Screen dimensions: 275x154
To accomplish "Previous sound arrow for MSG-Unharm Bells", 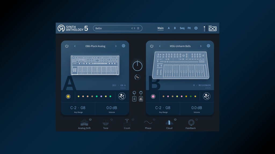I will tap(160, 46).
